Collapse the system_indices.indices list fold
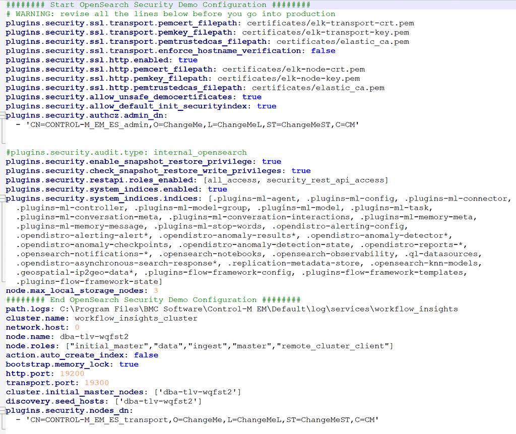516x434 pixels. coord(3,199)
